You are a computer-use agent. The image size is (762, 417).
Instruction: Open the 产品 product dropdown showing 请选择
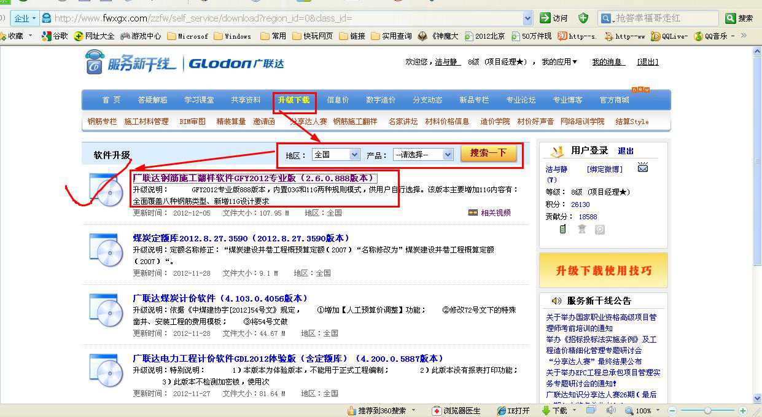coord(423,155)
